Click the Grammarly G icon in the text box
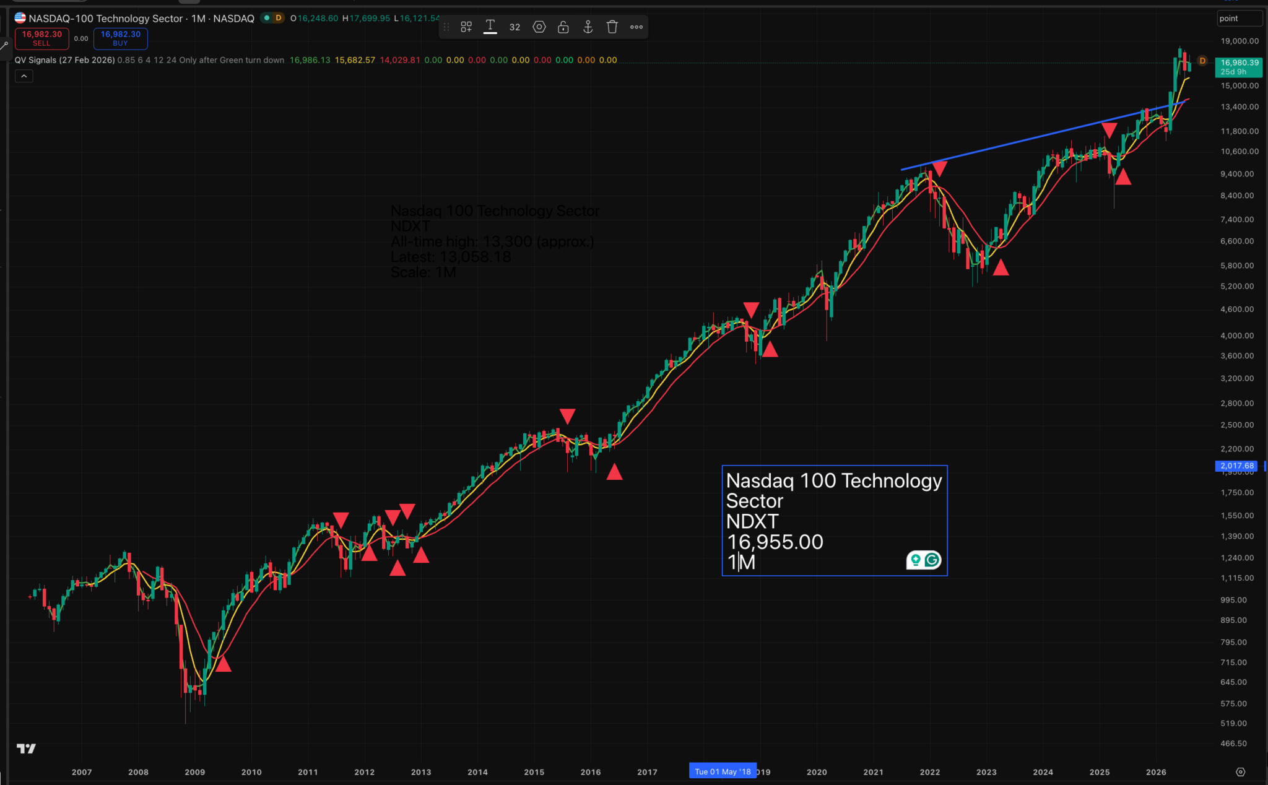Screen dimensions: 1268x785 (932, 560)
